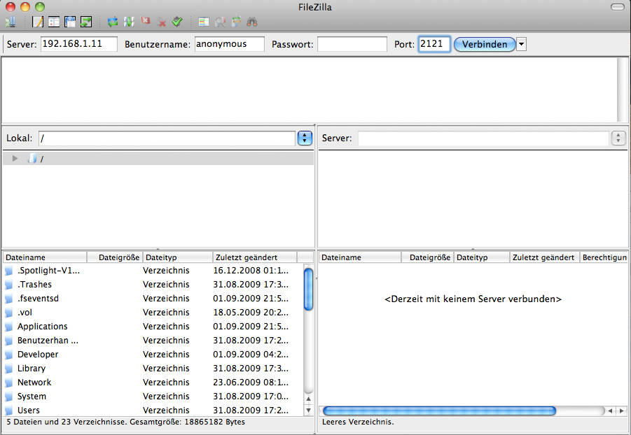Open filename filters magnifier icon

(x=220, y=22)
